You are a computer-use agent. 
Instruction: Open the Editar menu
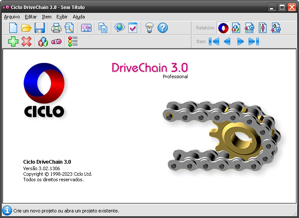coord(31,17)
